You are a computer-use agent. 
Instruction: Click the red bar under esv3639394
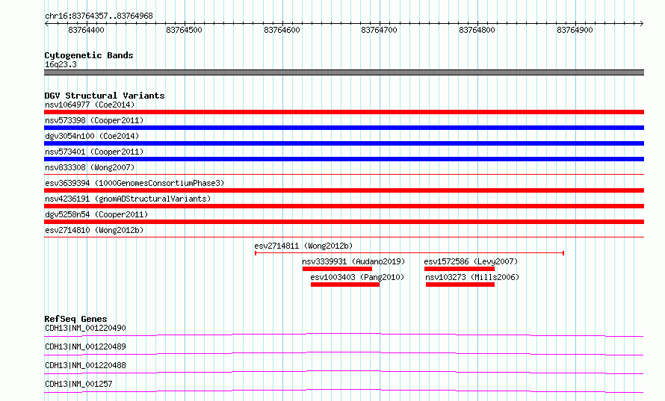[344, 190]
